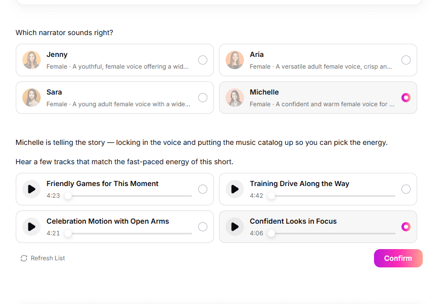Click the 4:23 track duration
435x304 pixels.
[53, 196]
